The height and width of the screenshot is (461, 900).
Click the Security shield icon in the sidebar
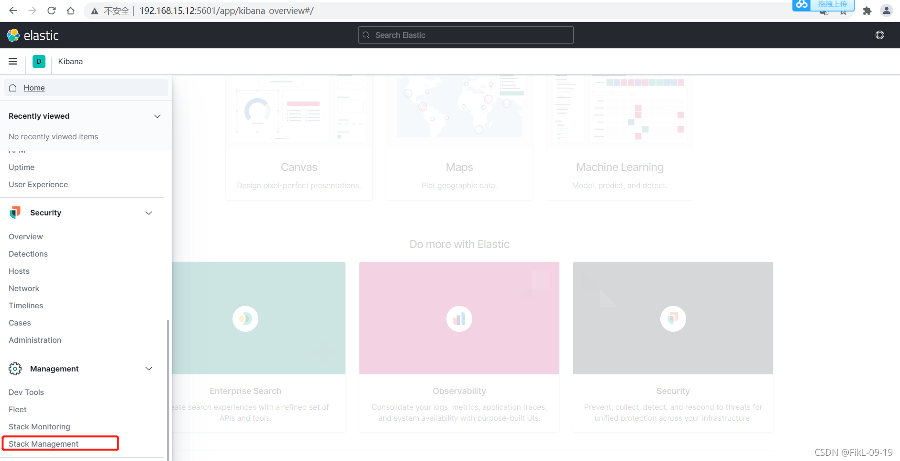[x=15, y=213]
